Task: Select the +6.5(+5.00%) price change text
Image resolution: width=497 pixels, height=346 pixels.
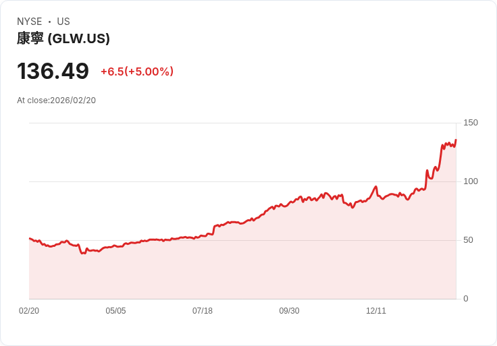Action: (x=137, y=71)
